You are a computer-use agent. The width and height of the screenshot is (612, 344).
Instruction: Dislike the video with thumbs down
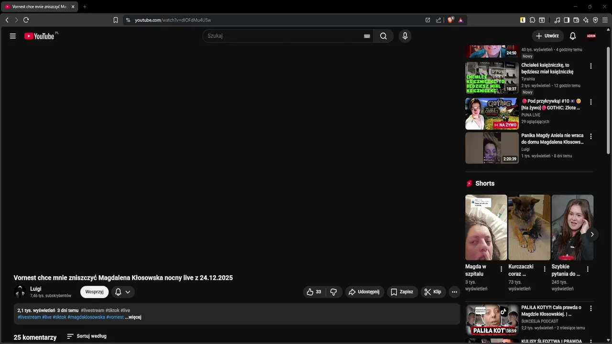point(334,292)
